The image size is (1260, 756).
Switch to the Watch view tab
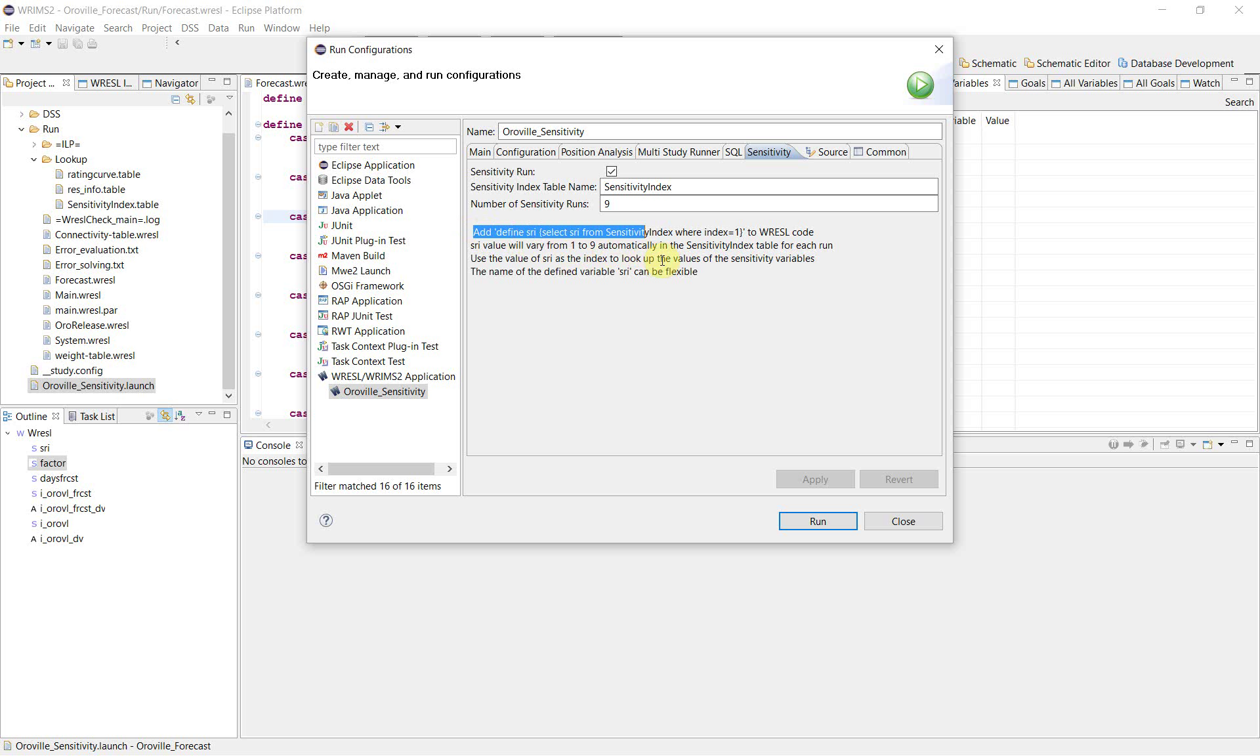1200,83
